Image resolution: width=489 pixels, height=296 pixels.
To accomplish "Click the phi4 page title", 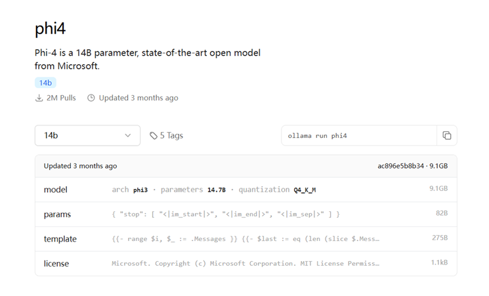I will [x=52, y=30].
